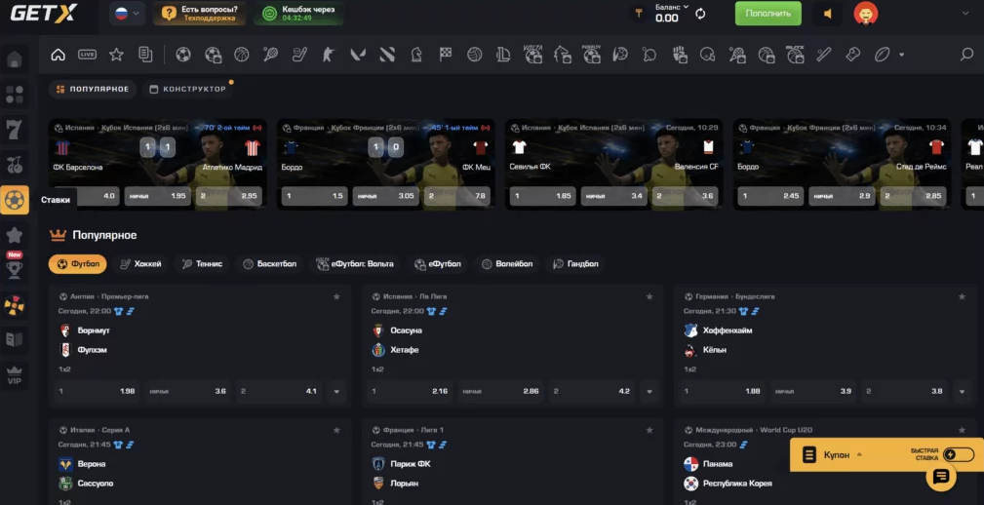Mute sound with the speaker icon
Image resolution: width=984 pixels, height=505 pixels.
827,14
